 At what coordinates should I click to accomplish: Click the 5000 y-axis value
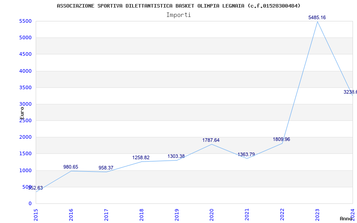pyautogui.click(x=25, y=37)
